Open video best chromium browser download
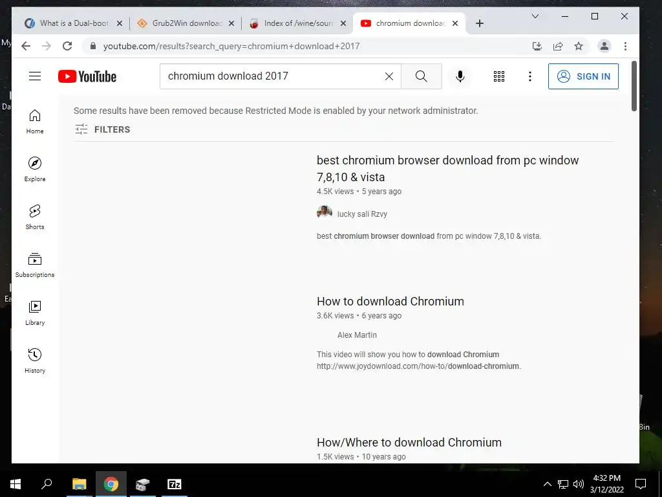The width and height of the screenshot is (662, 497). pos(447,168)
